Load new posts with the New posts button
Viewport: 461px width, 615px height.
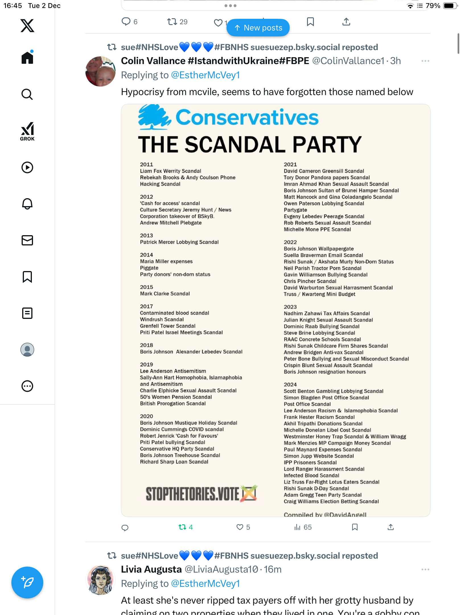(x=258, y=28)
